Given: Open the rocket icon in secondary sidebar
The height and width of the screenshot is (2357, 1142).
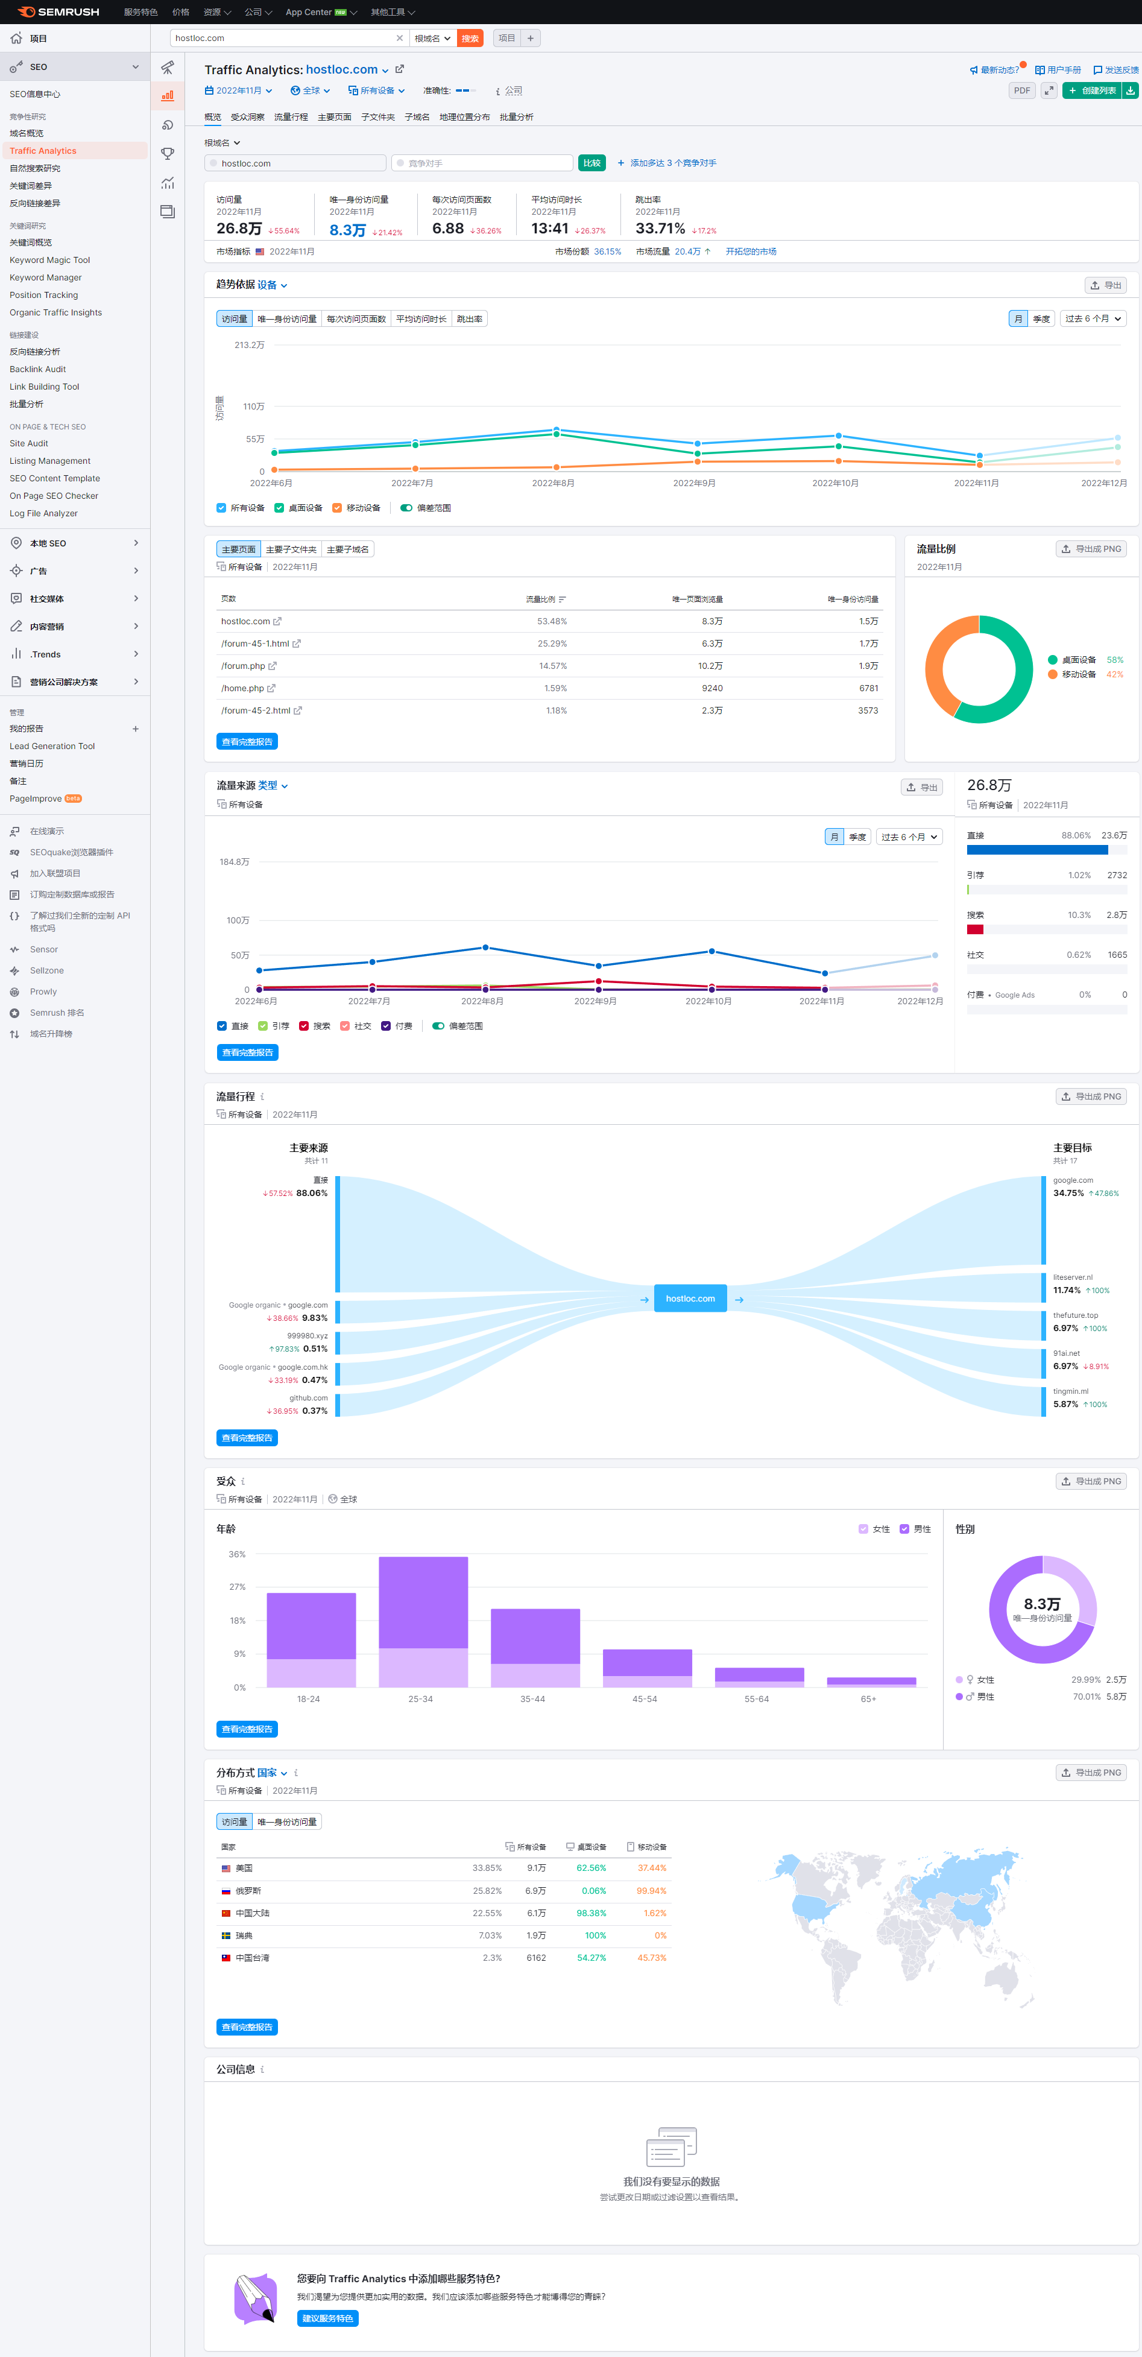Looking at the screenshot, I should [x=168, y=67].
